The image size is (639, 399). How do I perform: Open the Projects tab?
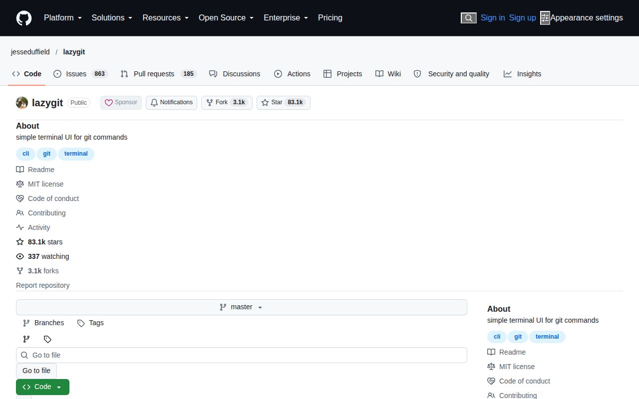342,74
